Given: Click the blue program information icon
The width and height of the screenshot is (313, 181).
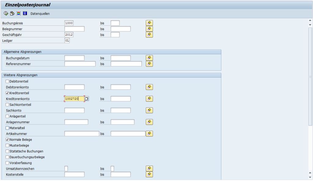Looking at the screenshot, I should [x=25, y=13].
